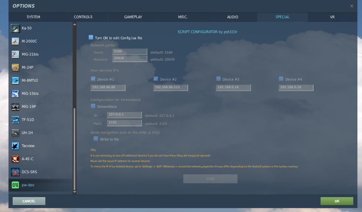Select the MiG-19P aircraft icon

click(x=15, y=107)
